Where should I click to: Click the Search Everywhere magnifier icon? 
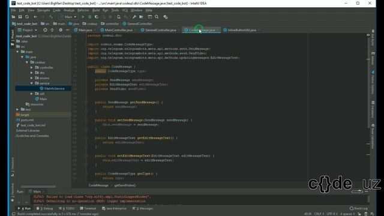pyautogui.click(x=157, y=17)
